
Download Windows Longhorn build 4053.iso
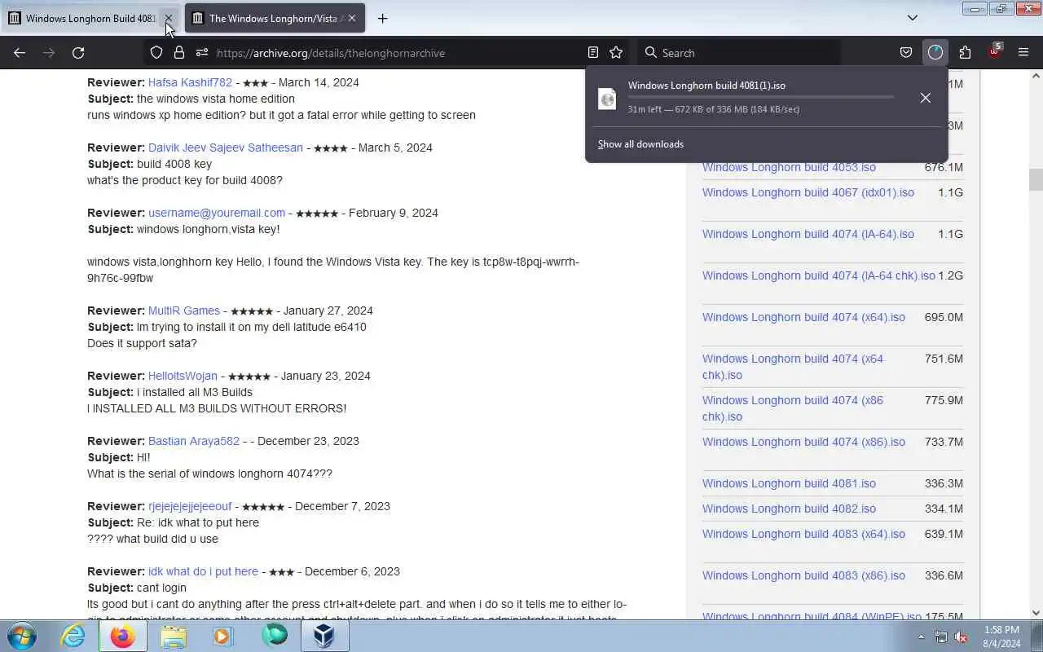click(789, 167)
